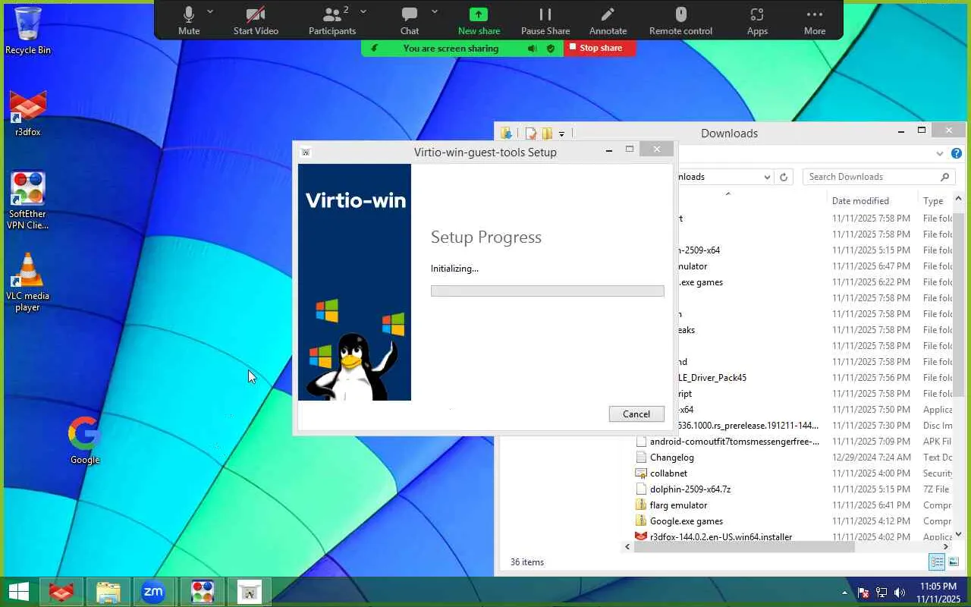Open the Participants panel in Zoom
This screenshot has width=971, height=607.
(332, 20)
